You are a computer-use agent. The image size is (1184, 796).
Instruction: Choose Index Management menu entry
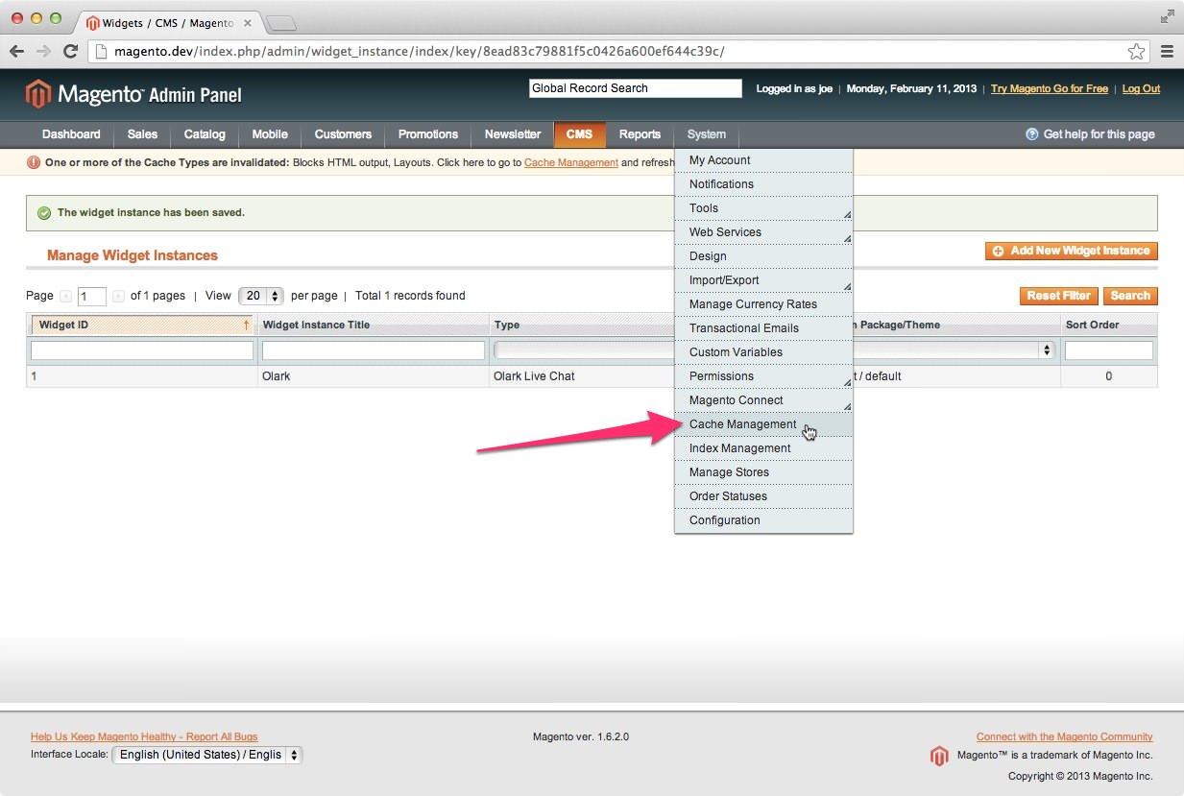pyautogui.click(x=739, y=448)
